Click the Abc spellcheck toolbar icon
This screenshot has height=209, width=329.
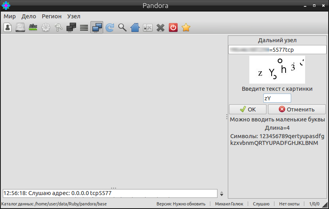(x=33, y=27)
